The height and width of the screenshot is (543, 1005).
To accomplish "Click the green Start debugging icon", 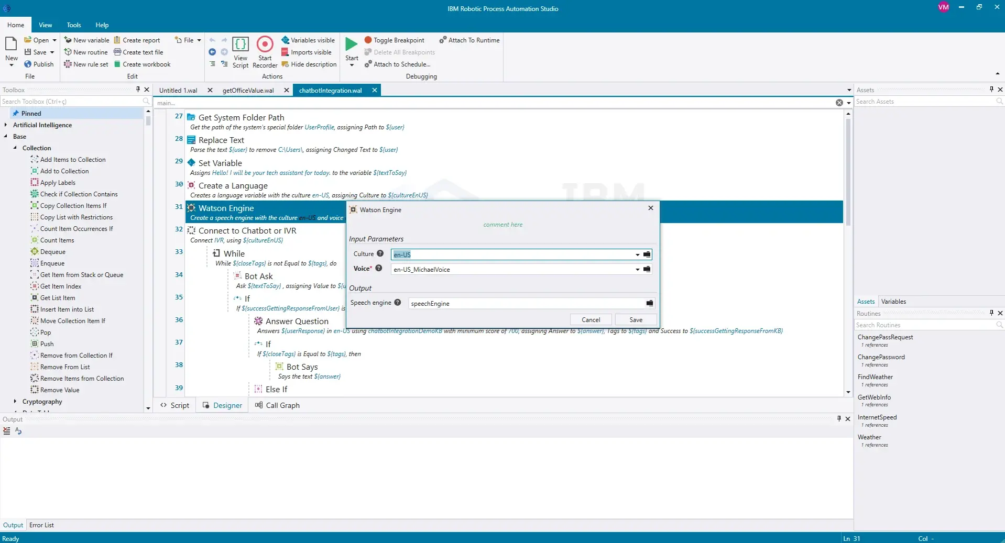I will [x=352, y=44].
